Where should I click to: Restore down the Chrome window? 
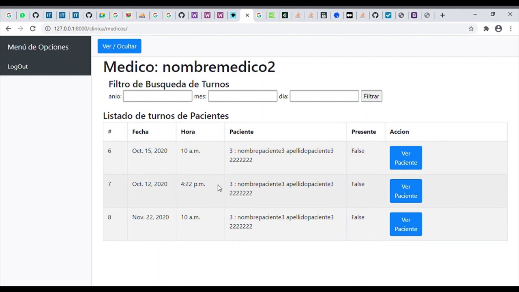[493, 15]
